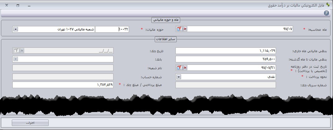Click the شماره سریال چک label
This screenshot has width=333, height=130.
[314, 85]
